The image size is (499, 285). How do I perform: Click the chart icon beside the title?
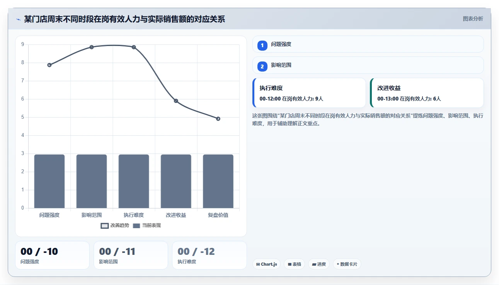[x=18, y=19]
